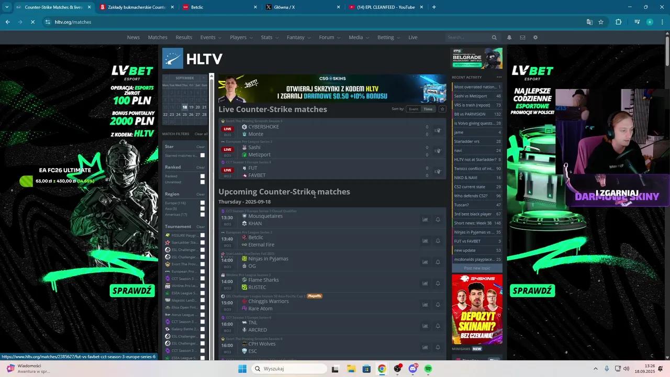
Task: Open stream icon for CYBERSHOKE vs Monte
Action: click(438, 130)
